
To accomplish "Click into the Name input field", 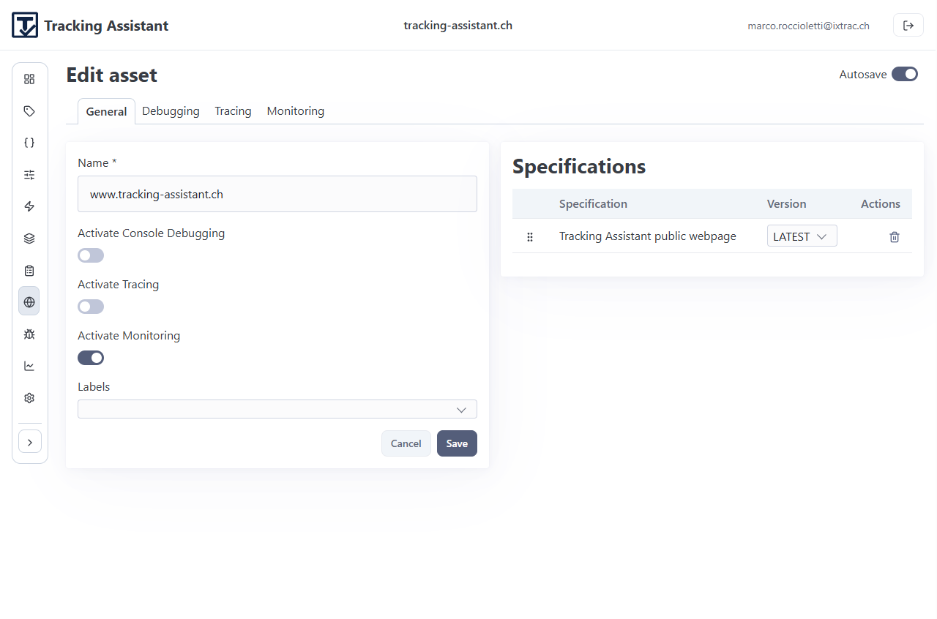I will point(277,195).
